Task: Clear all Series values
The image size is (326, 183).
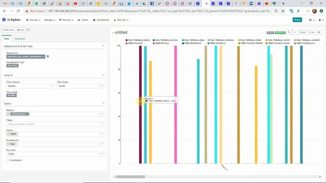Action: coord(99,134)
